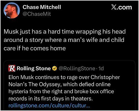Open Chase Mitchell's profile avatar
The image size is (139, 111).
(12, 10)
